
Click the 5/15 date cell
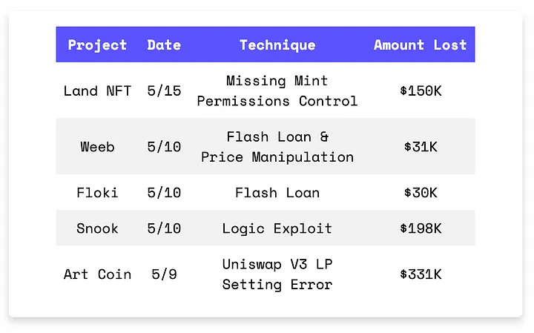(x=164, y=90)
